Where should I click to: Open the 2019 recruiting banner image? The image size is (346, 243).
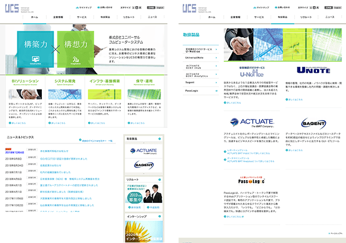pos(144,194)
